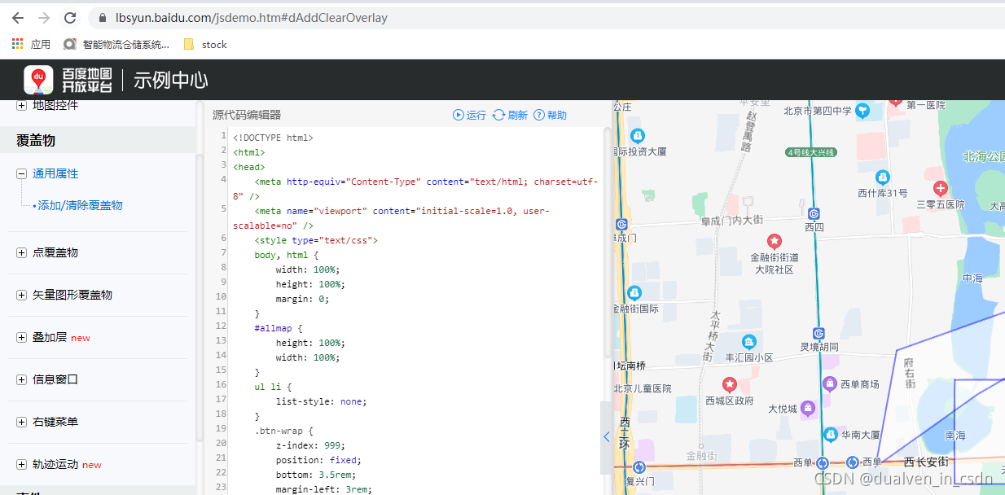Viewport: 1005px width, 495px height.
Task: Click the .btn-wrap selector code line
Action: tap(283, 431)
